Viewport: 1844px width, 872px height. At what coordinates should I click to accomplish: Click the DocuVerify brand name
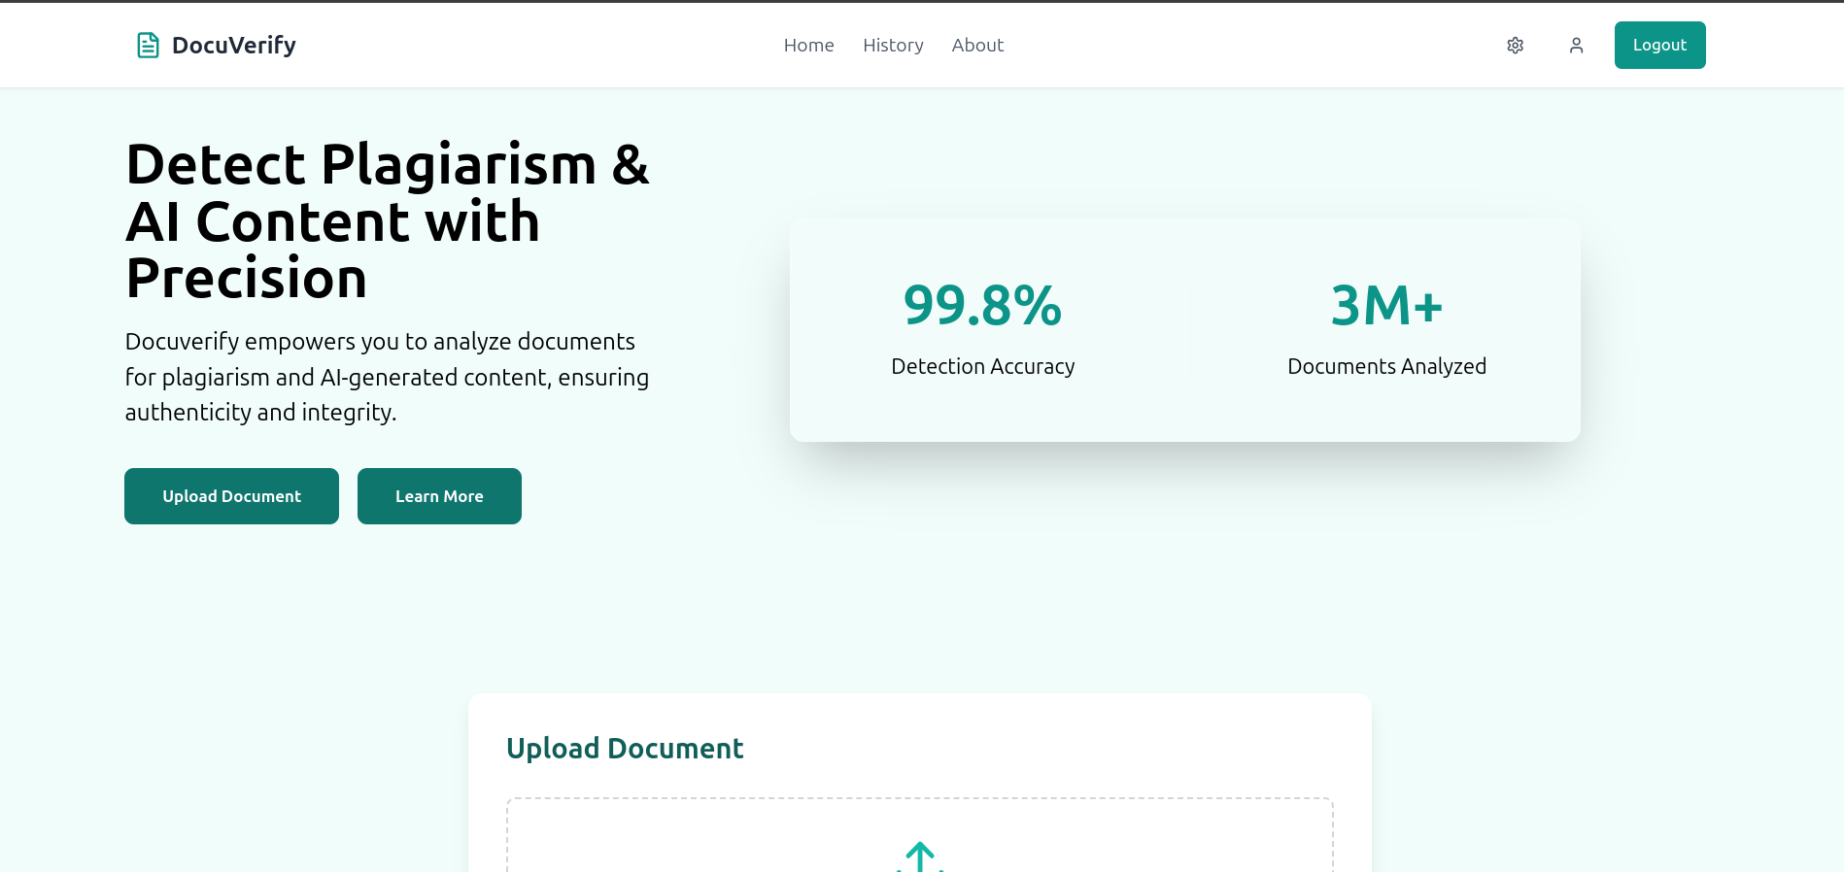pos(234,46)
